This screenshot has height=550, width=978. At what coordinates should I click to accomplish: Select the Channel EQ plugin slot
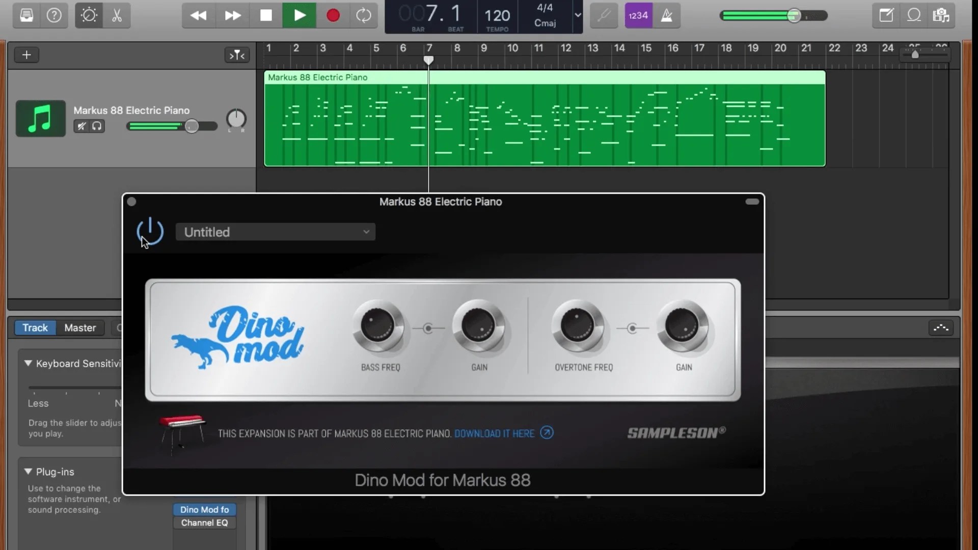click(203, 522)
